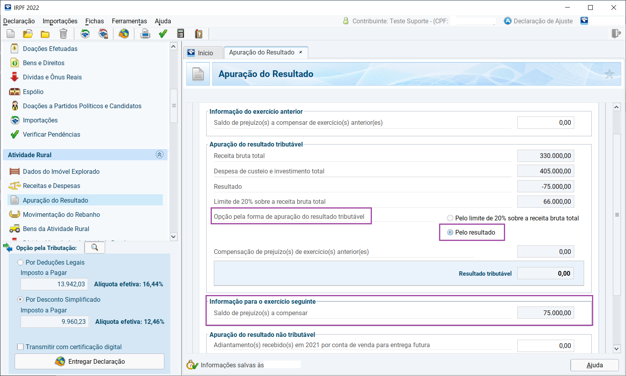Viewport: 626px width, 376px height.
Task: Choose Por Deduções Legais taxation option
Action: pyautogui.click(x=20, y=262)
